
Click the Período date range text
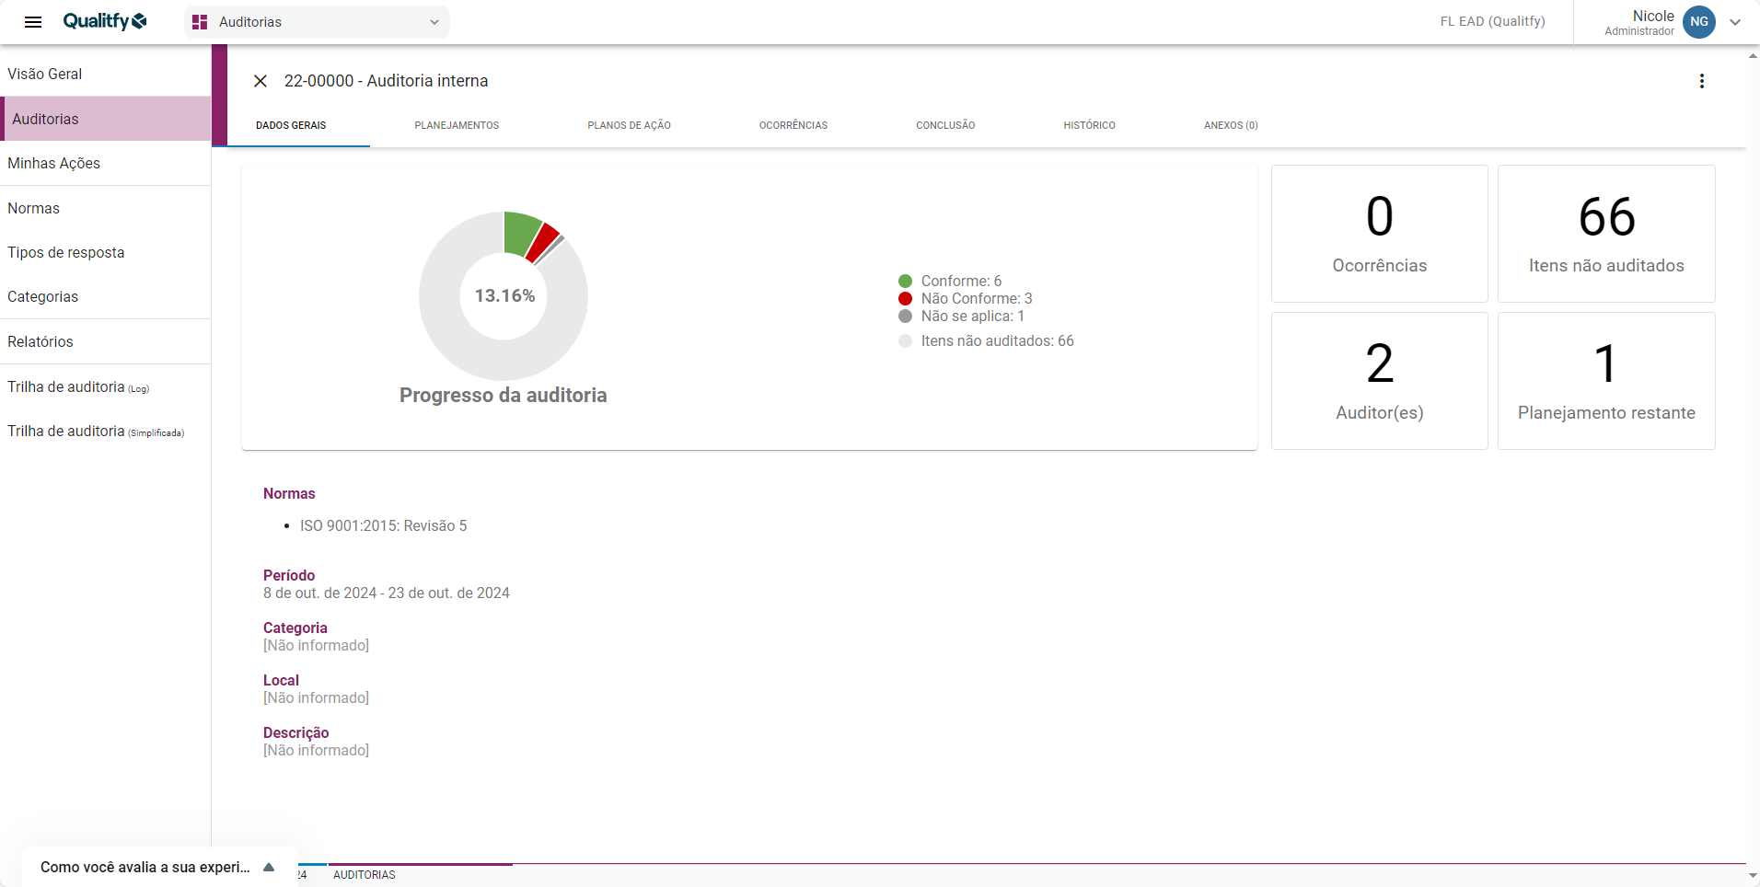(x=387, y=593)
